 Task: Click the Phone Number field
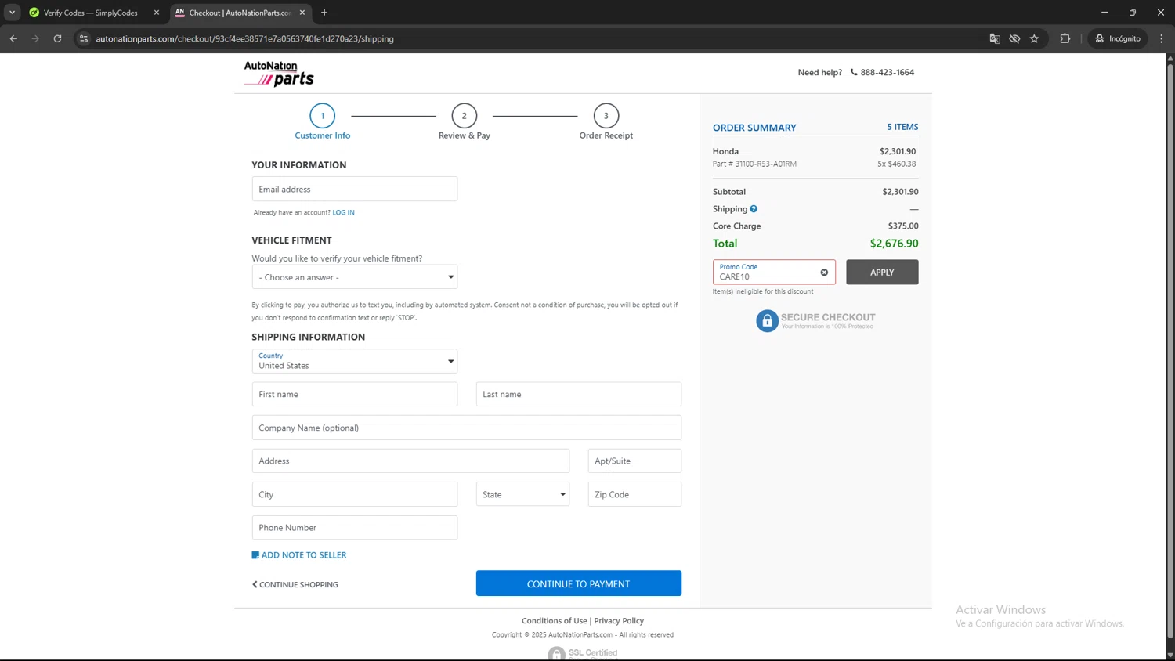[x=355, y=527]
